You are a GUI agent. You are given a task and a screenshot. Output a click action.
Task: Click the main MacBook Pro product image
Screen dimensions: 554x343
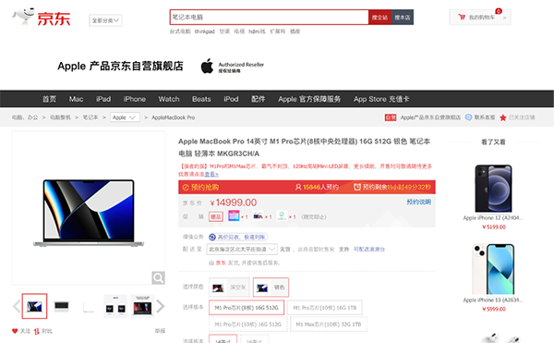pos(89,214)
